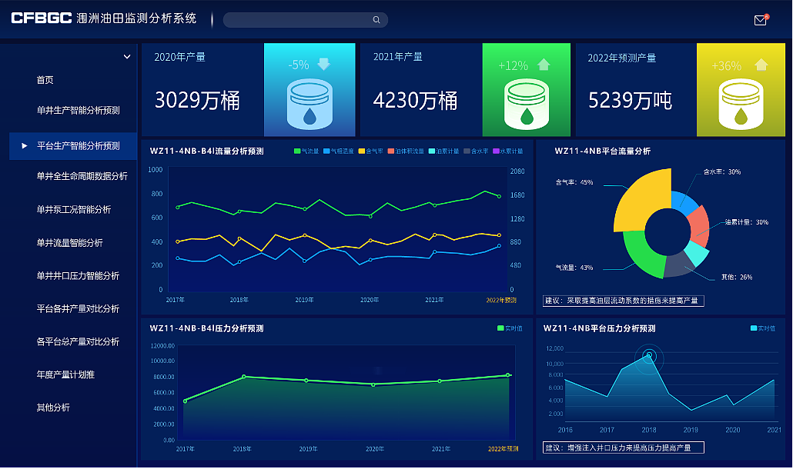Click the search magnifier icon
793x469 pixels.
click(x=376, y=20)
